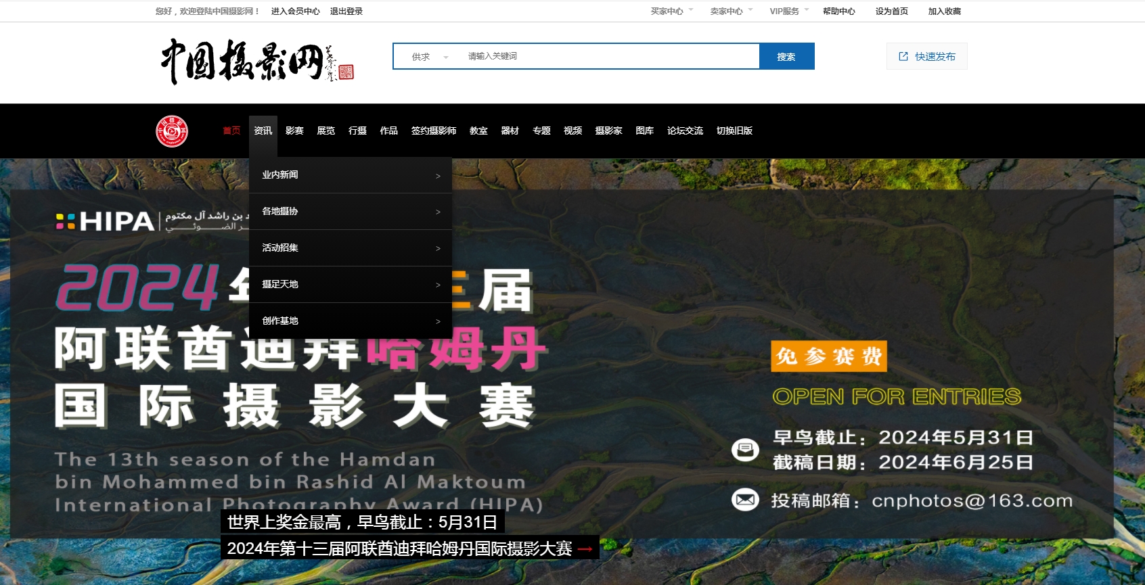Open the 论坛交流 nav item
This screenshot has height=585, width=1145.
click(685, 131)
